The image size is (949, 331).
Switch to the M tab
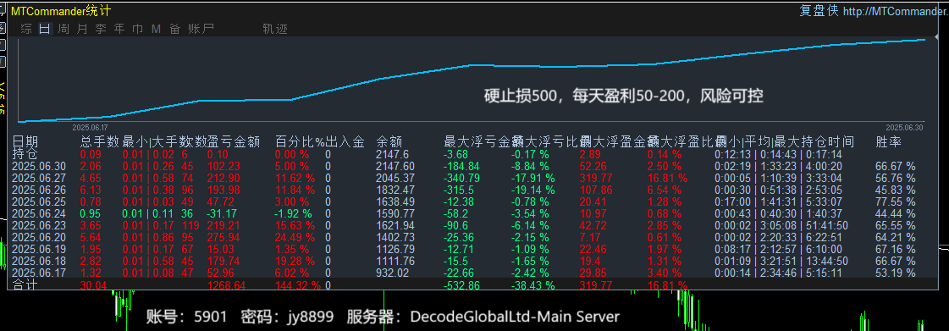pyautogui.click(x=156, y=29)
